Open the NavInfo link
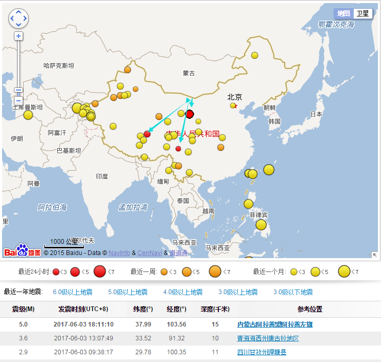 pos(119,253)
